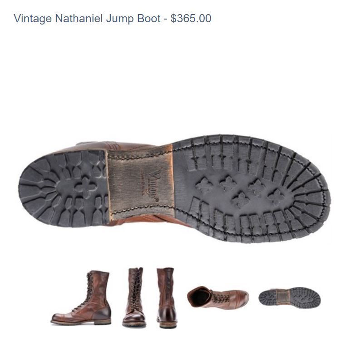Click the word Nathaniel in the product title
This screenshot has height=341, width=341.
[x=79, y=18]
